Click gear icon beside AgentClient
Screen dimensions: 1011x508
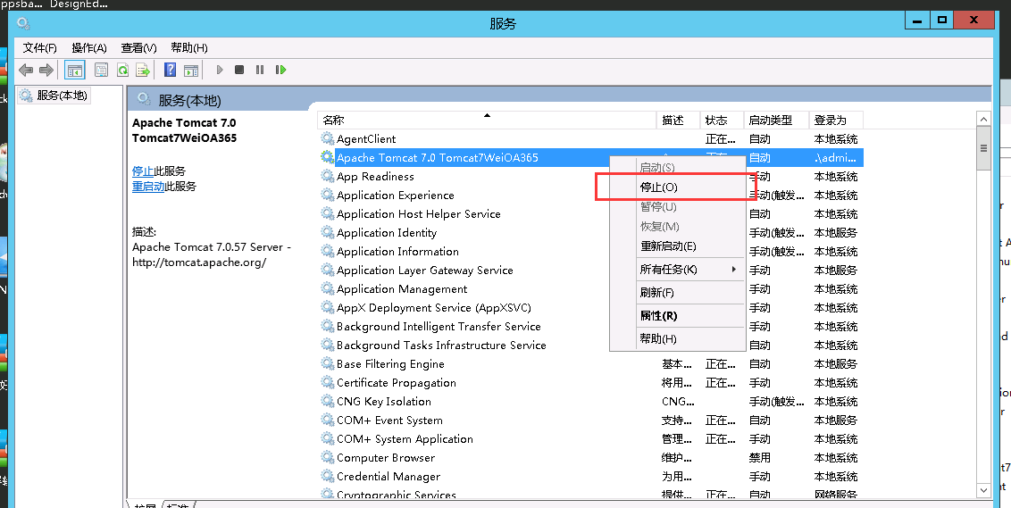point(328,138)
